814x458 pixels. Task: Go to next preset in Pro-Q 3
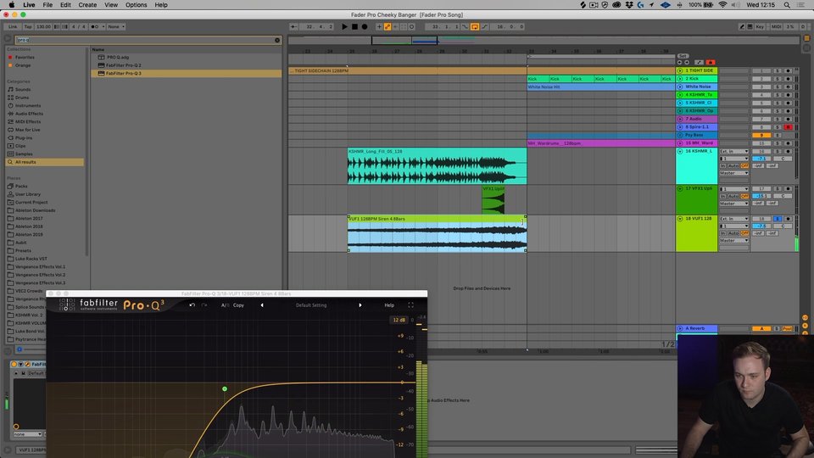click(x=360, y=305)
